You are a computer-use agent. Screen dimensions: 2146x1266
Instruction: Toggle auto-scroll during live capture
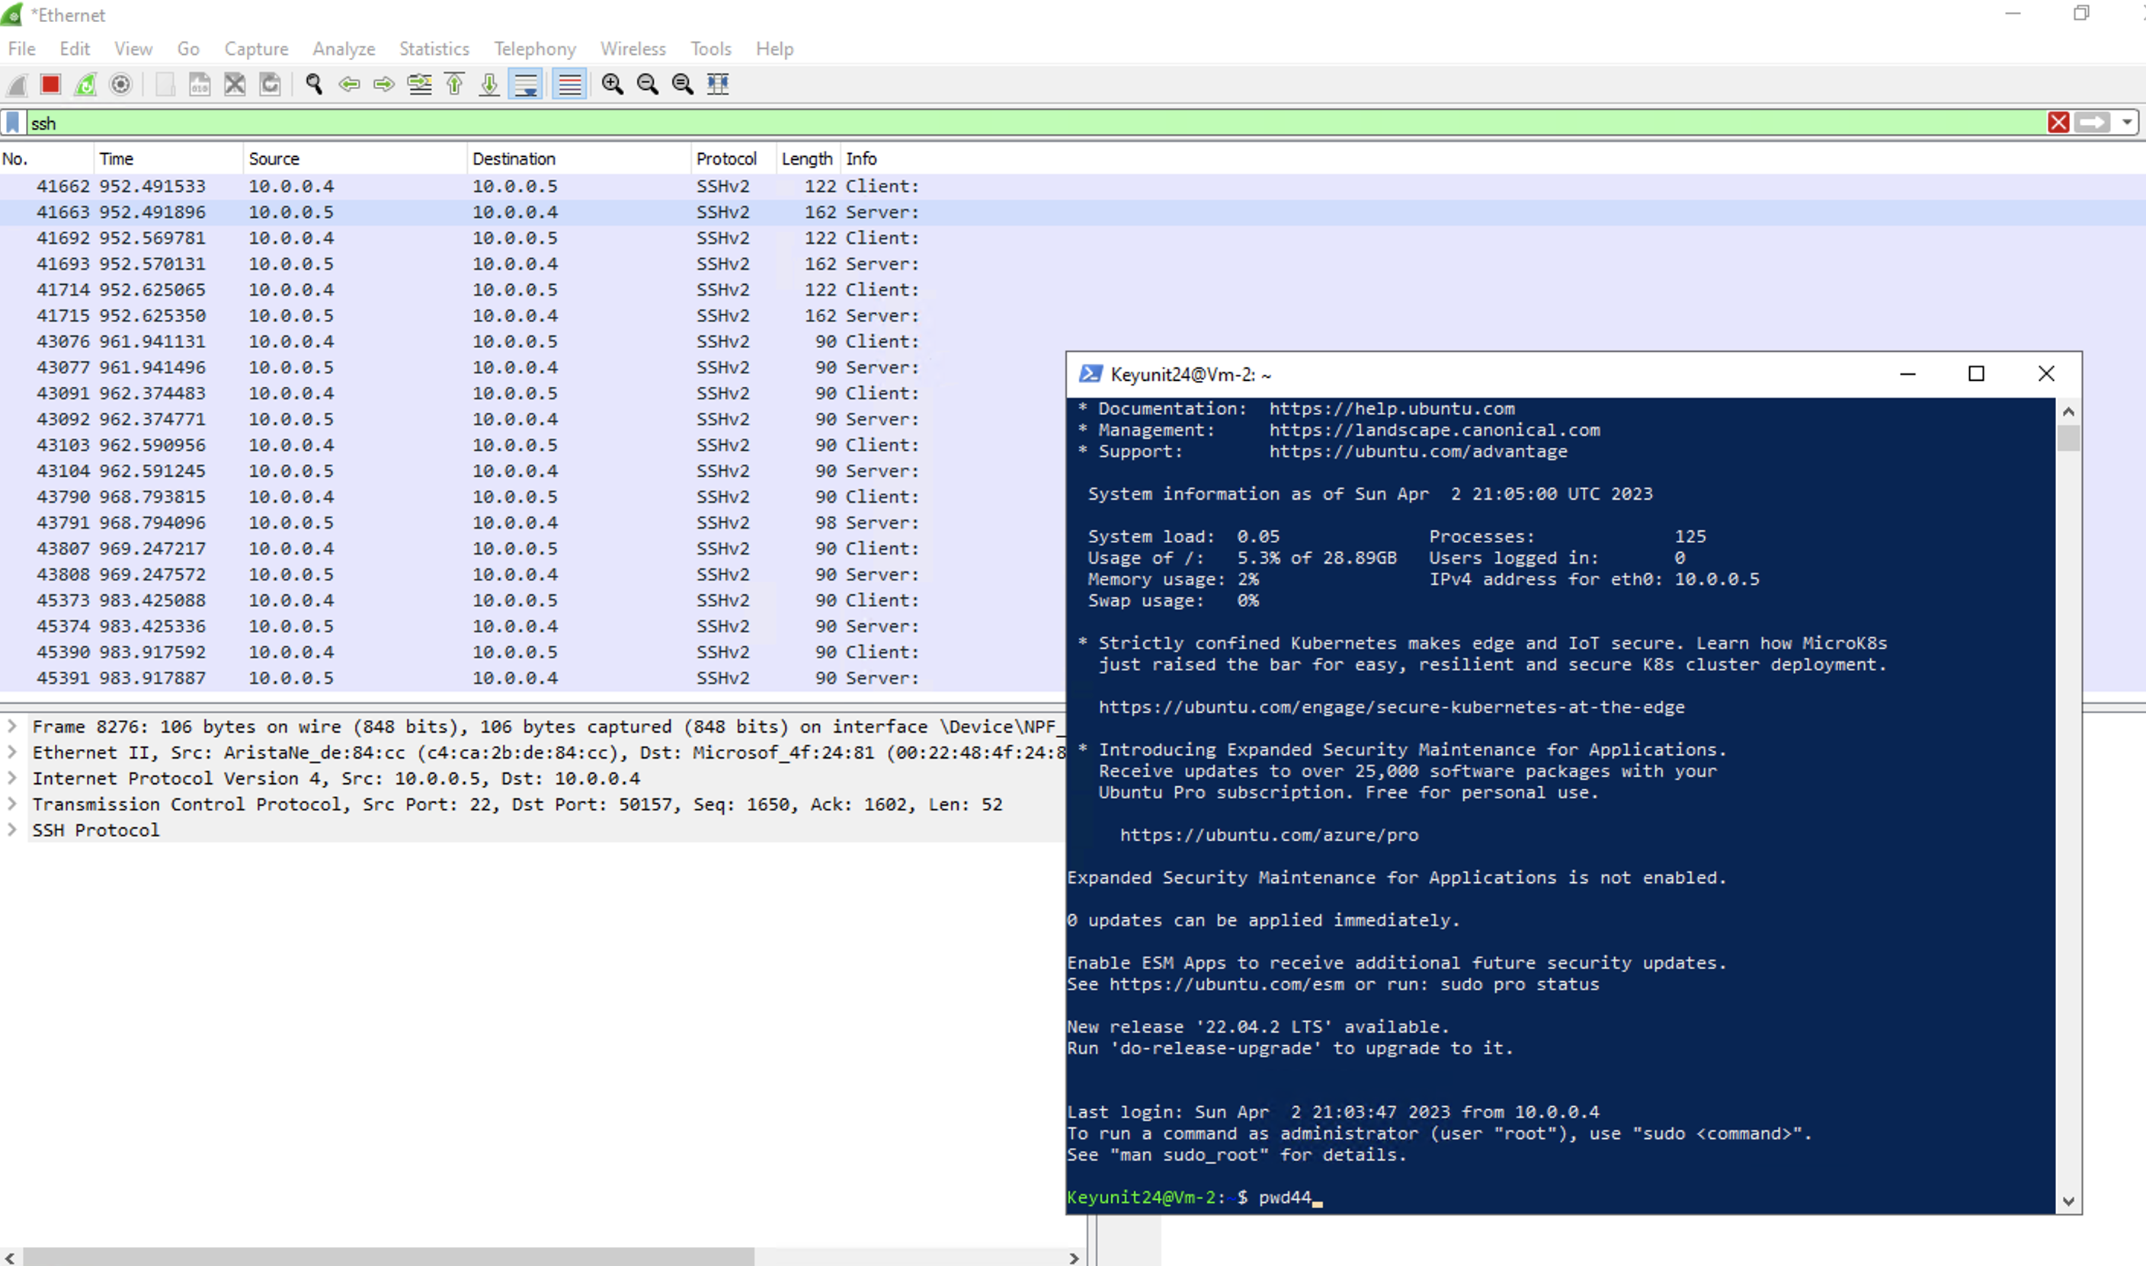tap(526, 85)
